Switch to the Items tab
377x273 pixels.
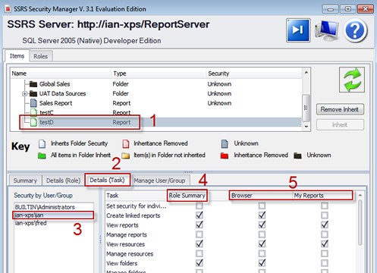[17, 56]
